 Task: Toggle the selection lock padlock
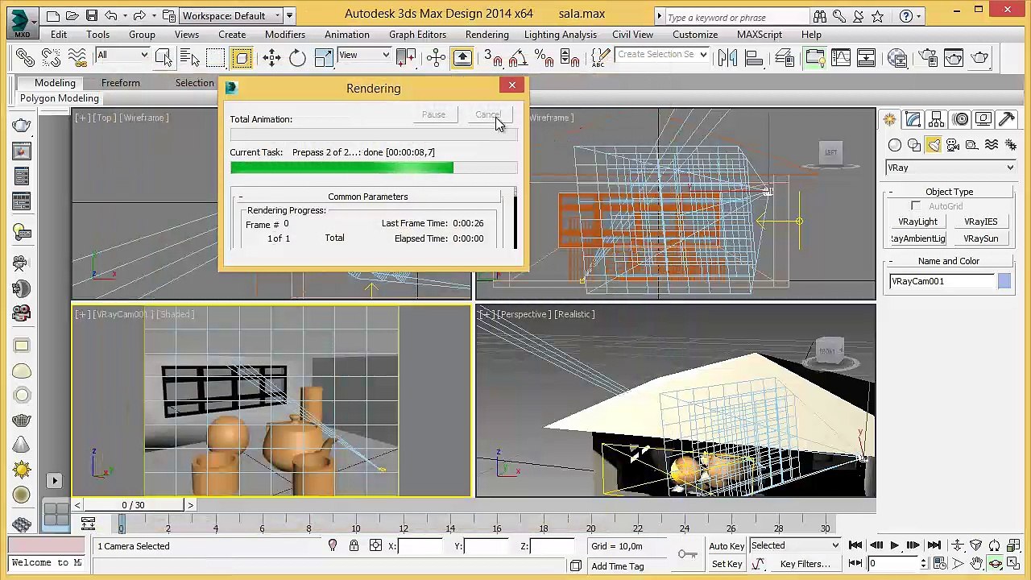(354, 546)
